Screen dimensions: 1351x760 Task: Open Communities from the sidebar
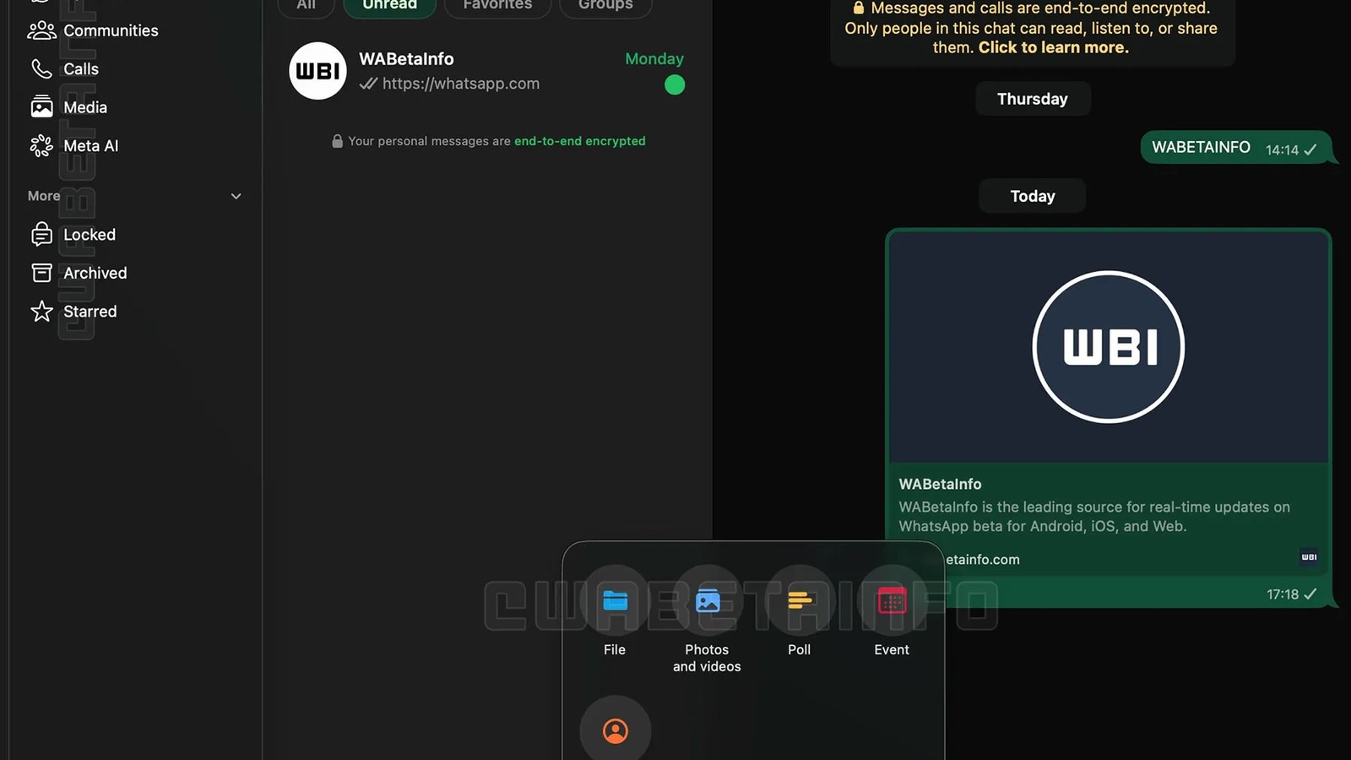pos(93,30)
